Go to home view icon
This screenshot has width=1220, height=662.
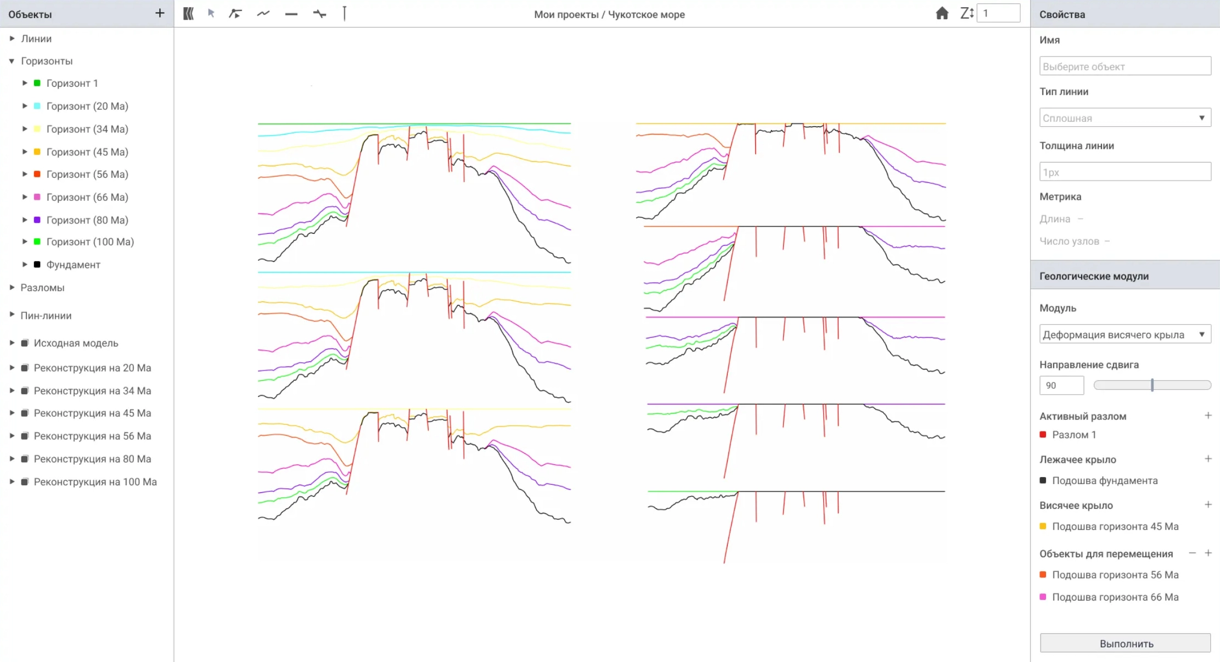(x=942, y=13)
